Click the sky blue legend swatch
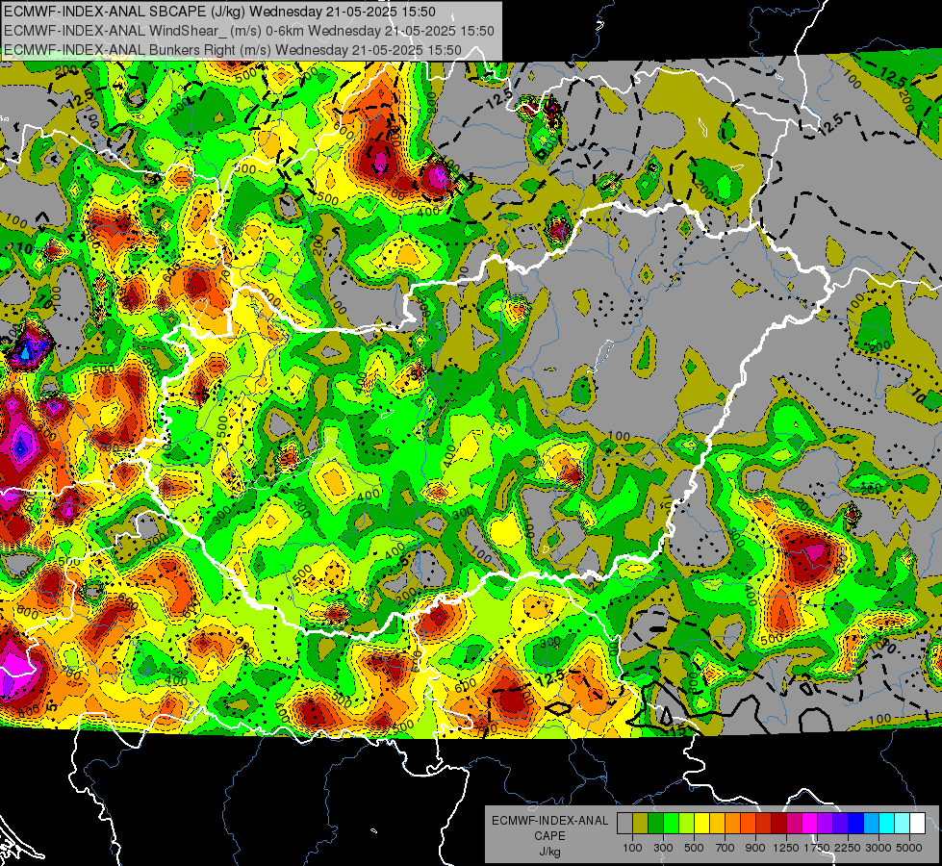 pyautogui.click(x=871, y=823)
